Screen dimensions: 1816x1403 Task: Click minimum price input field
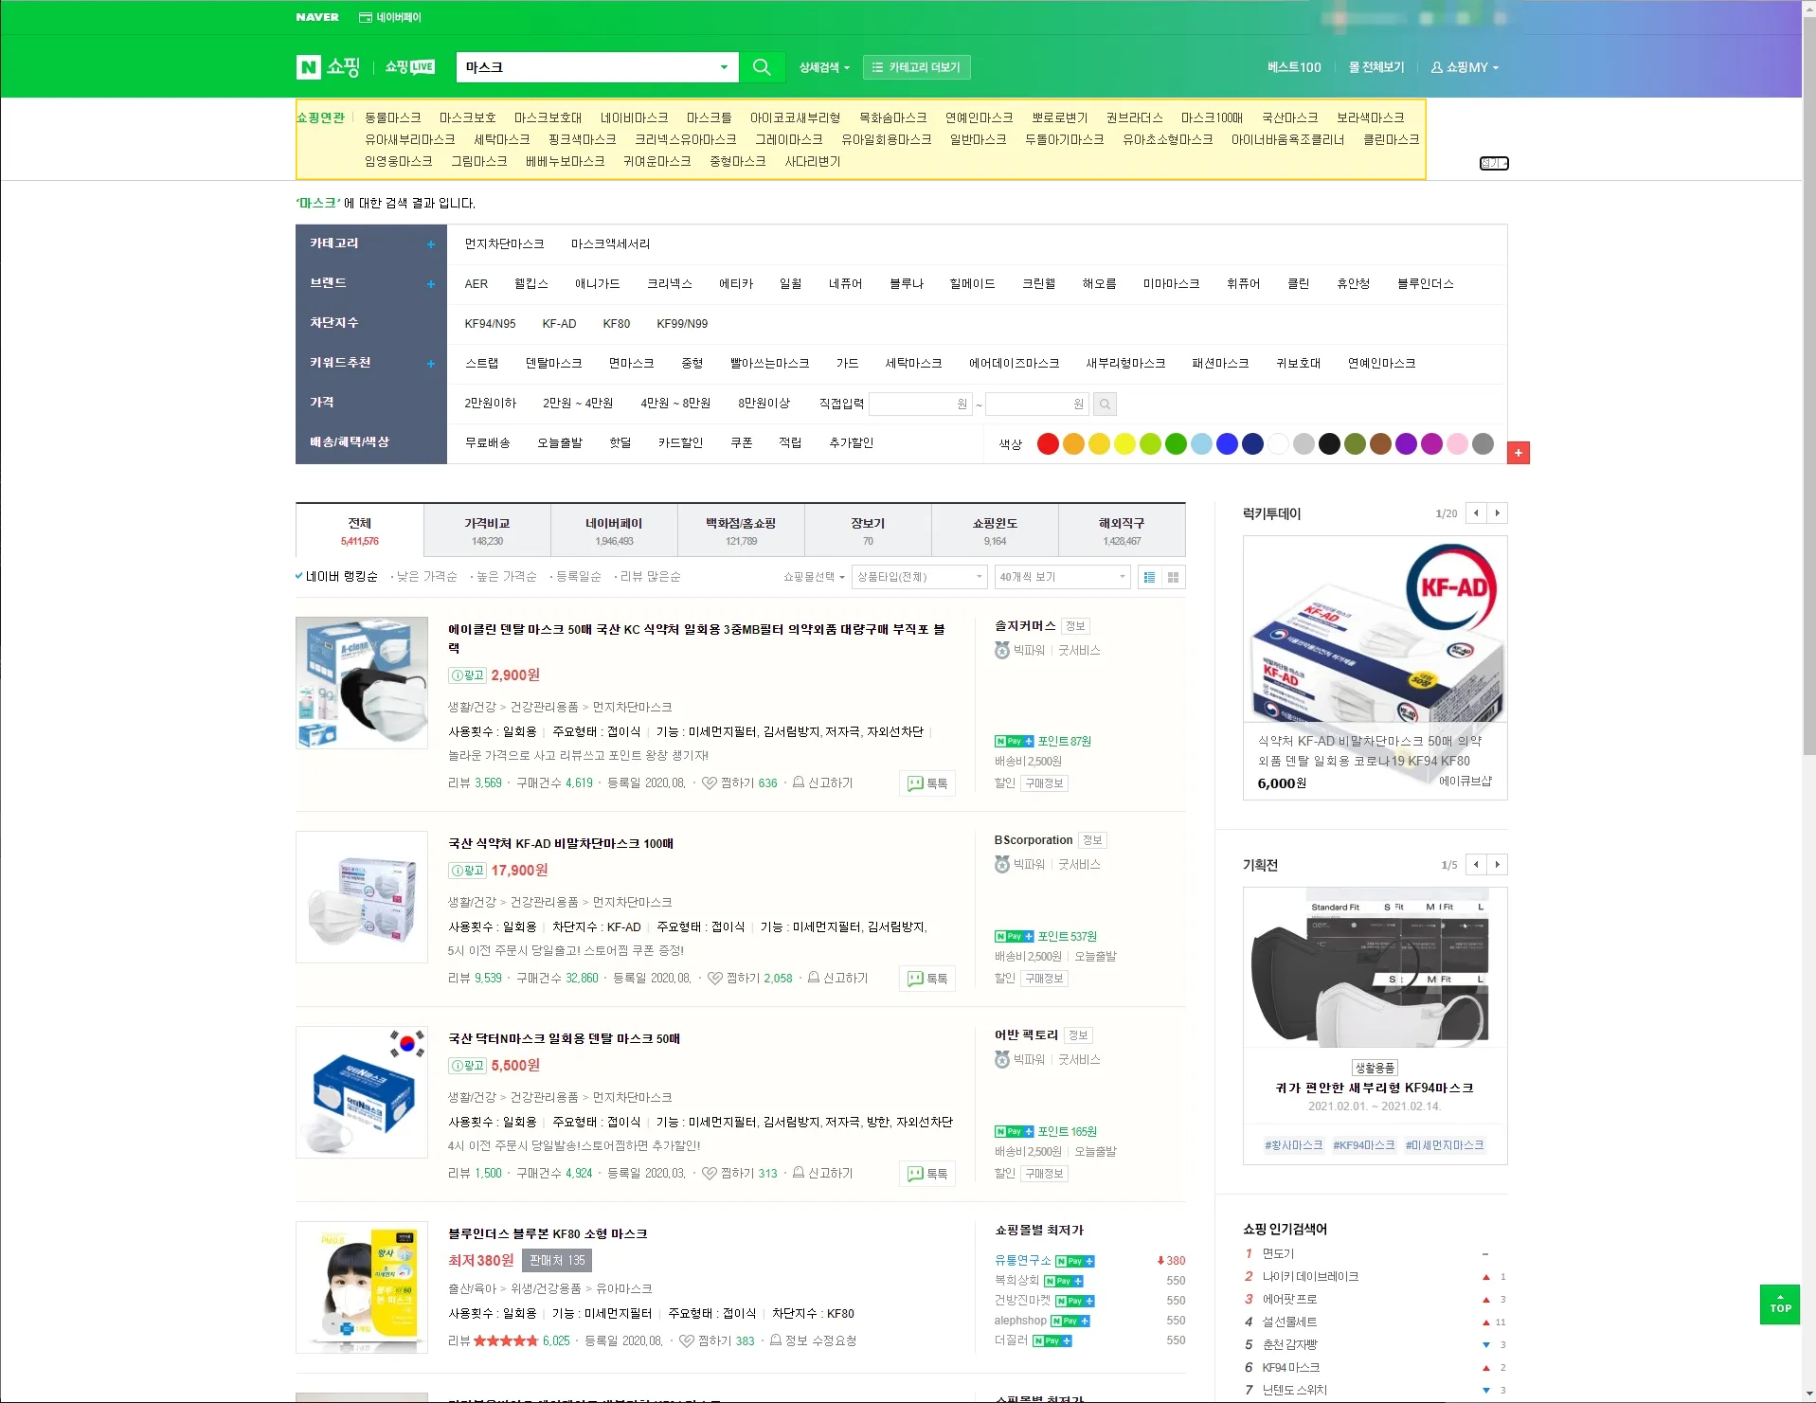[x=921, y=405]
